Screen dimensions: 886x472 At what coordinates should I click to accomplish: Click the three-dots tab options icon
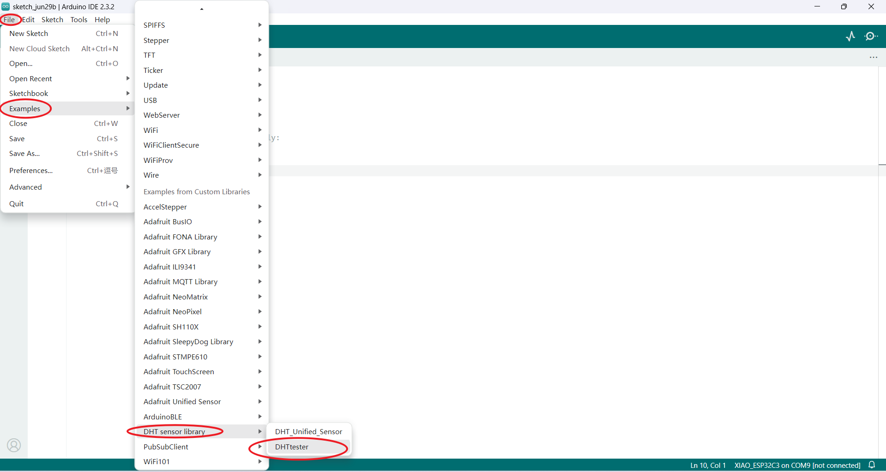[x=874, y=57]
